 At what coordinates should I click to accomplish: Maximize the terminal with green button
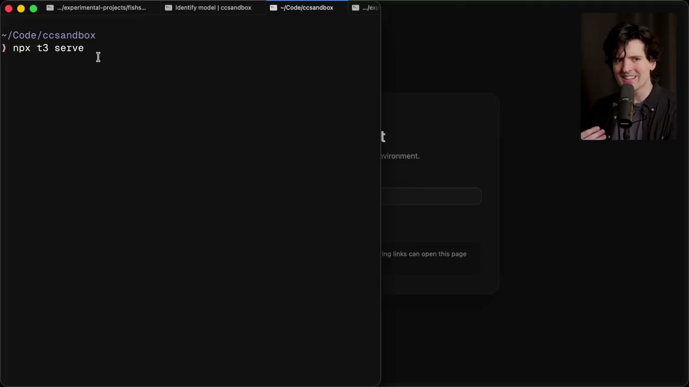33,8
